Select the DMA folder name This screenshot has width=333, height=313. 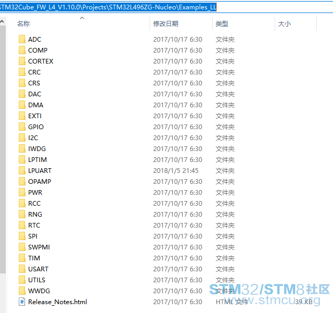(35, 105)
